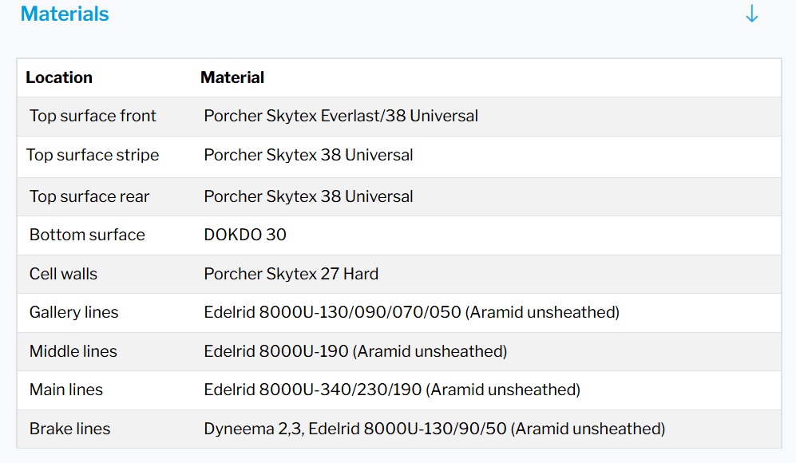Select the Porcher Skytex Everlast/38 Universal text
Image resolution: width=796 pixels, height=463 pixels.
pyautogui.click(x=341, y=116)
